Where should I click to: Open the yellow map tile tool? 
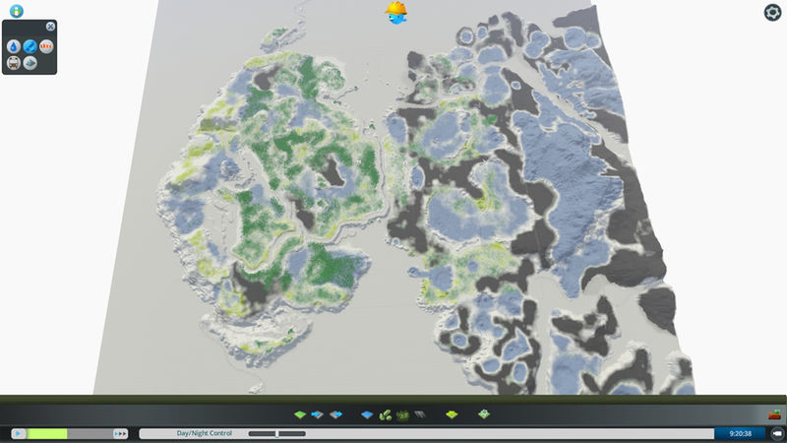[452, 415]
